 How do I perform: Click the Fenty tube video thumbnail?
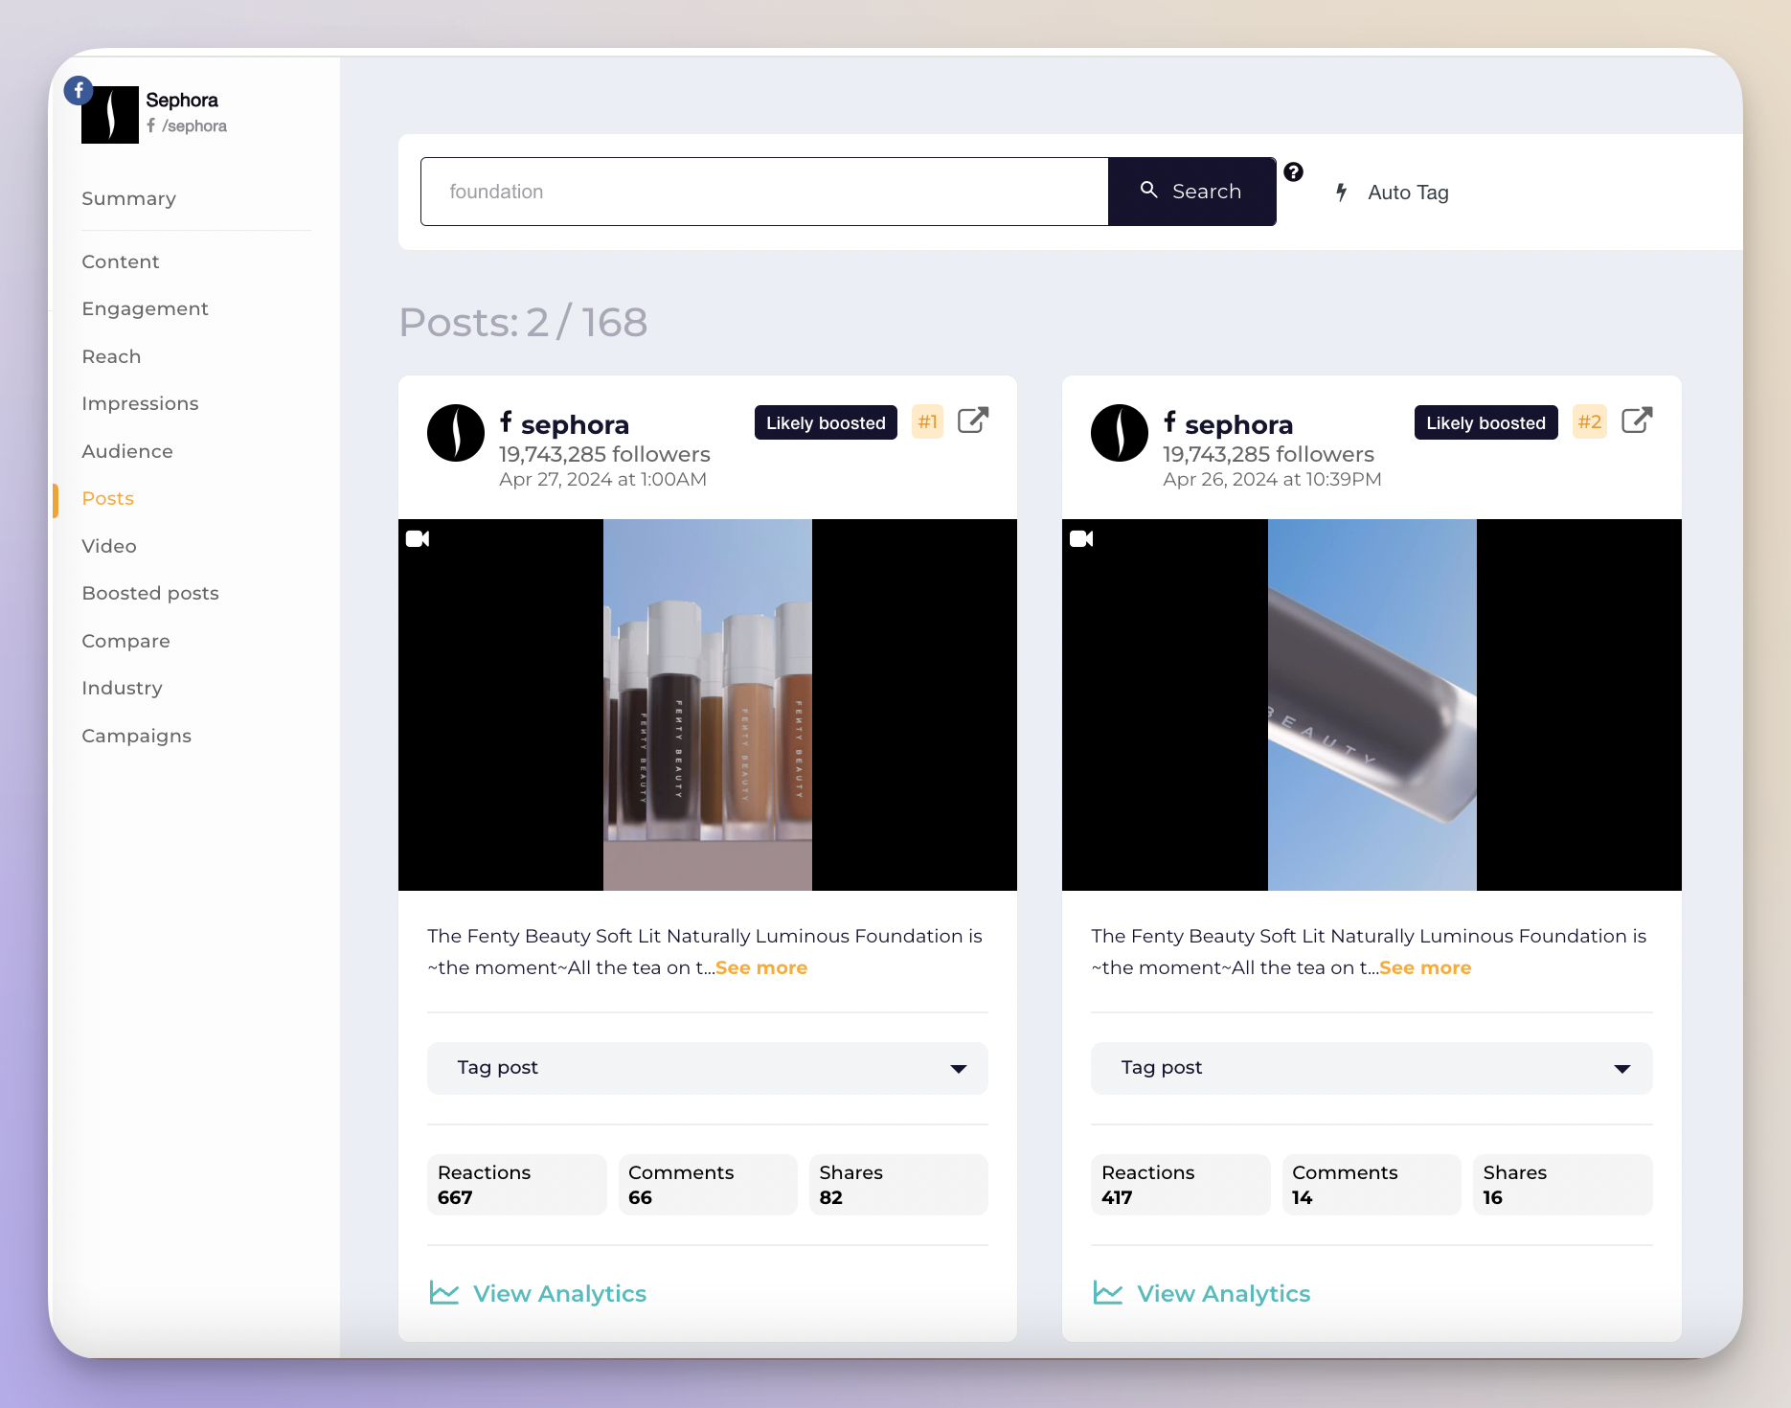pos(1372,705)
